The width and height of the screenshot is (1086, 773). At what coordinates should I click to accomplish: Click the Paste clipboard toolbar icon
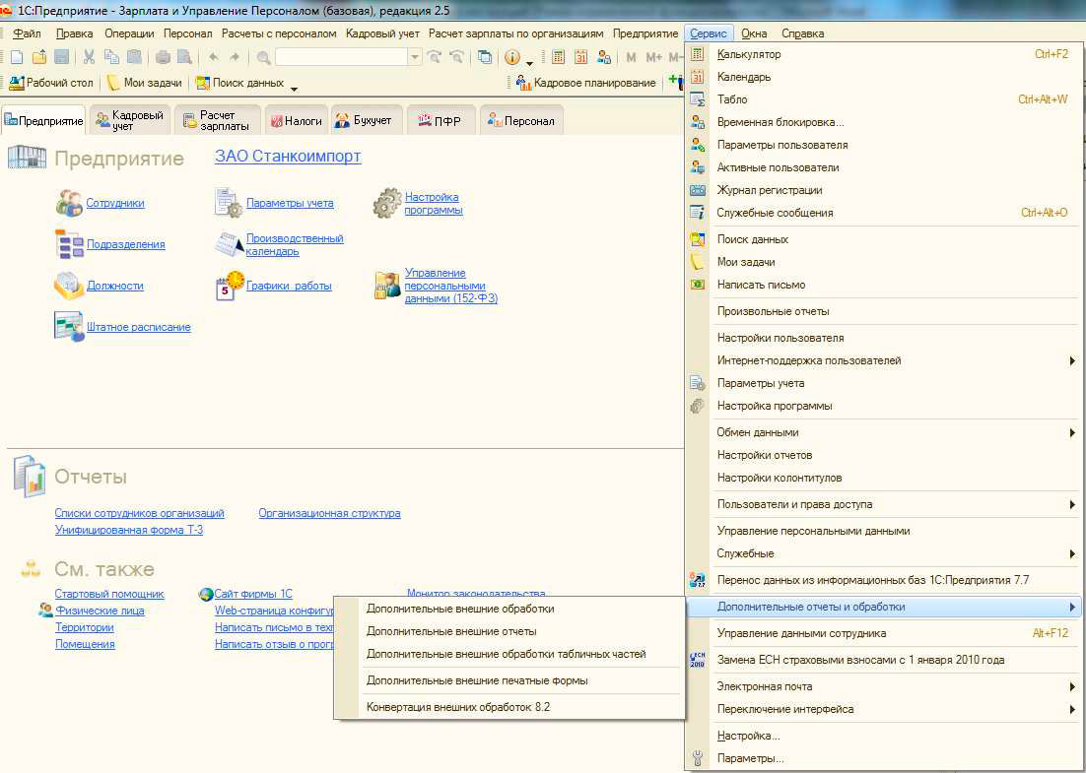pyautogui.click(x=134, y=57)
